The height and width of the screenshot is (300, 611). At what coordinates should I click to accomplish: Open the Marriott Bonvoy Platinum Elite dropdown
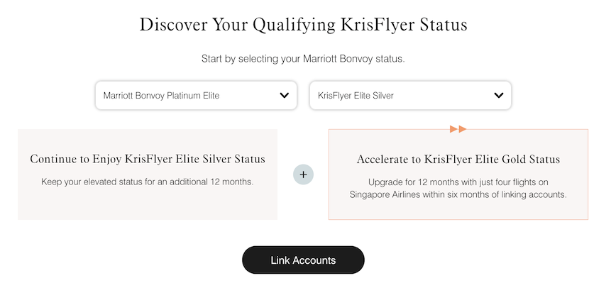[x=196, y=95]
